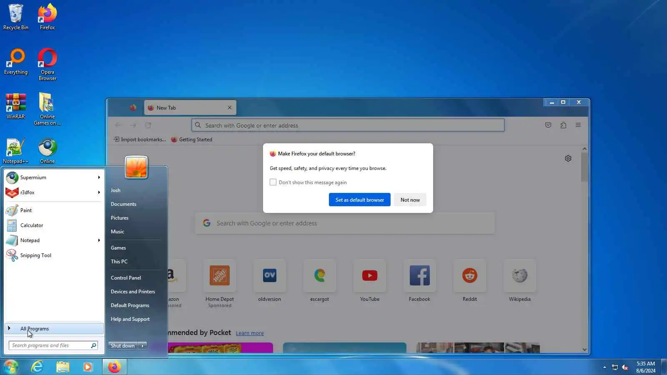Open Online Games folder desktop icon
The image size is (667, 375).
point(48,109)
